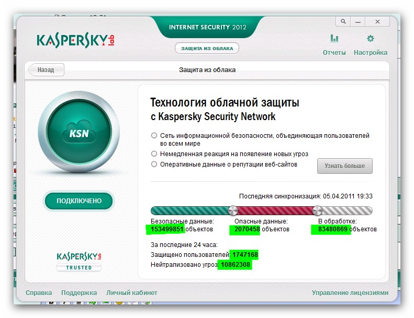Image resolution: width=414 pixels, height=318 pixels.
Task: Minimize the Kaspersky window
Action: click(x=358, y=21)
